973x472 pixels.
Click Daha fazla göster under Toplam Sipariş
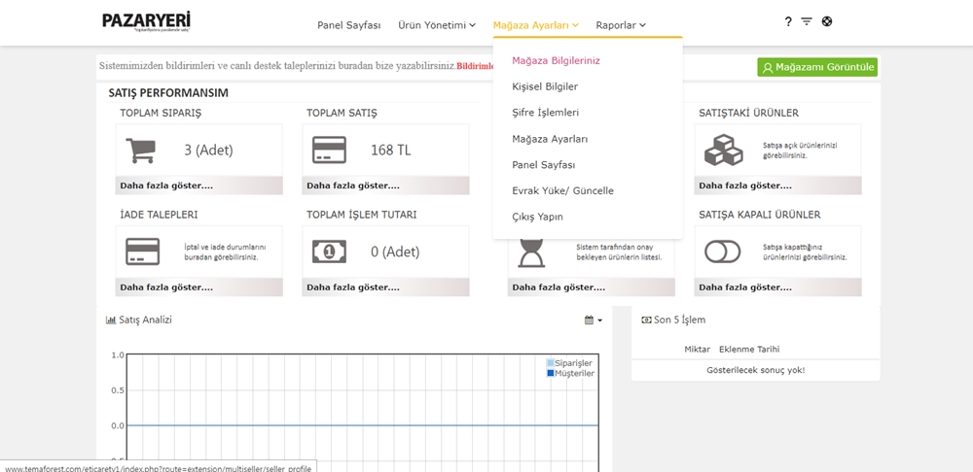(x=166, y=185)
